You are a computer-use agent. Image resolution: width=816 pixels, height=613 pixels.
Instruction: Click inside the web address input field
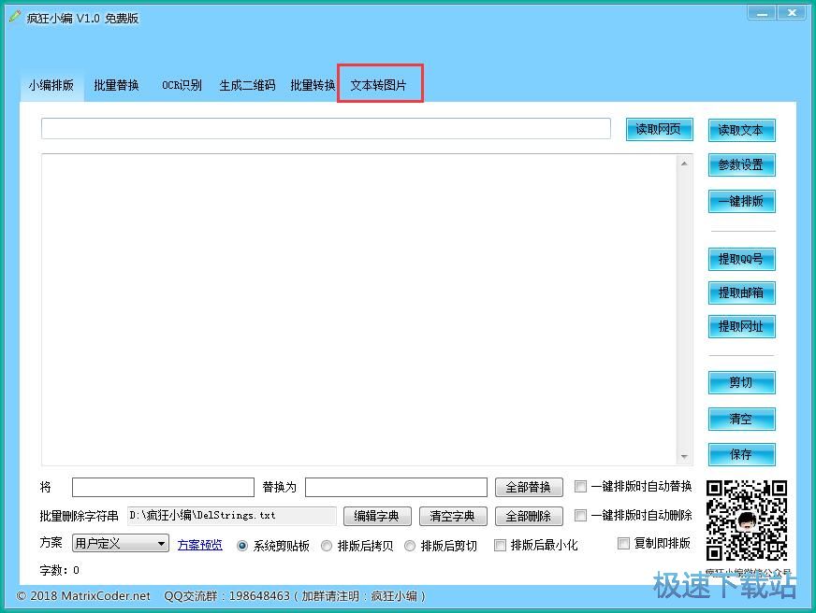point(326,129)
